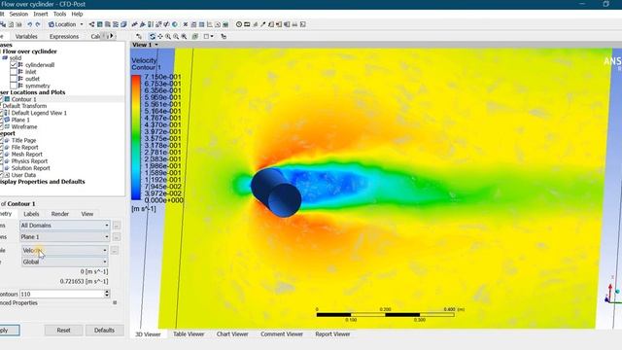Select the Zoom Box tool
Image resolution: width=622 pixels, height=350 pixels.
[x=176, y=36]
